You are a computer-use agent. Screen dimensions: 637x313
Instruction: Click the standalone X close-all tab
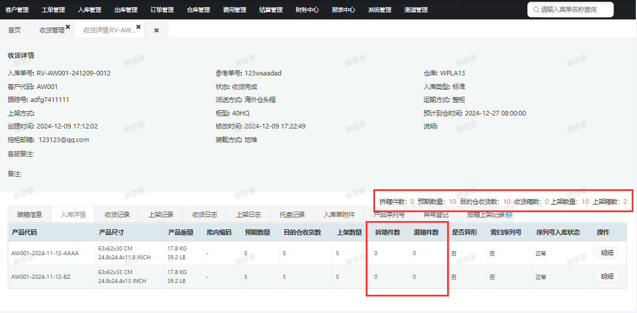coord(156,31)
